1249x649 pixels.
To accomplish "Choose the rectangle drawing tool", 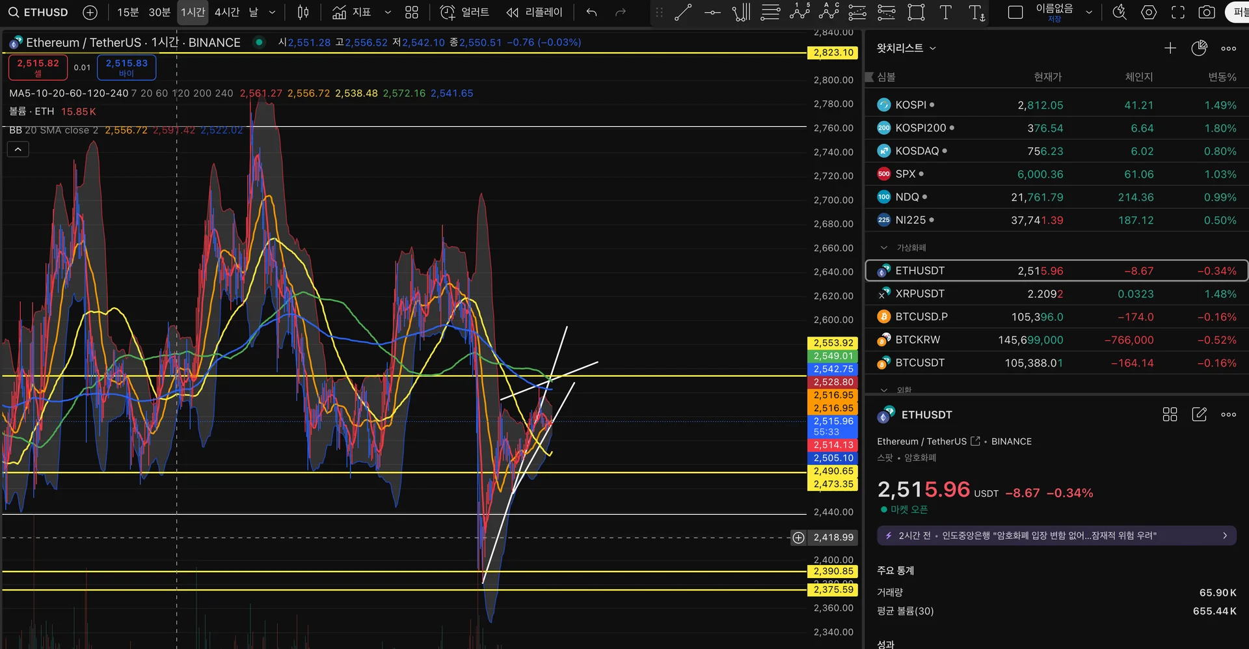I will click(x=916, y=12).
